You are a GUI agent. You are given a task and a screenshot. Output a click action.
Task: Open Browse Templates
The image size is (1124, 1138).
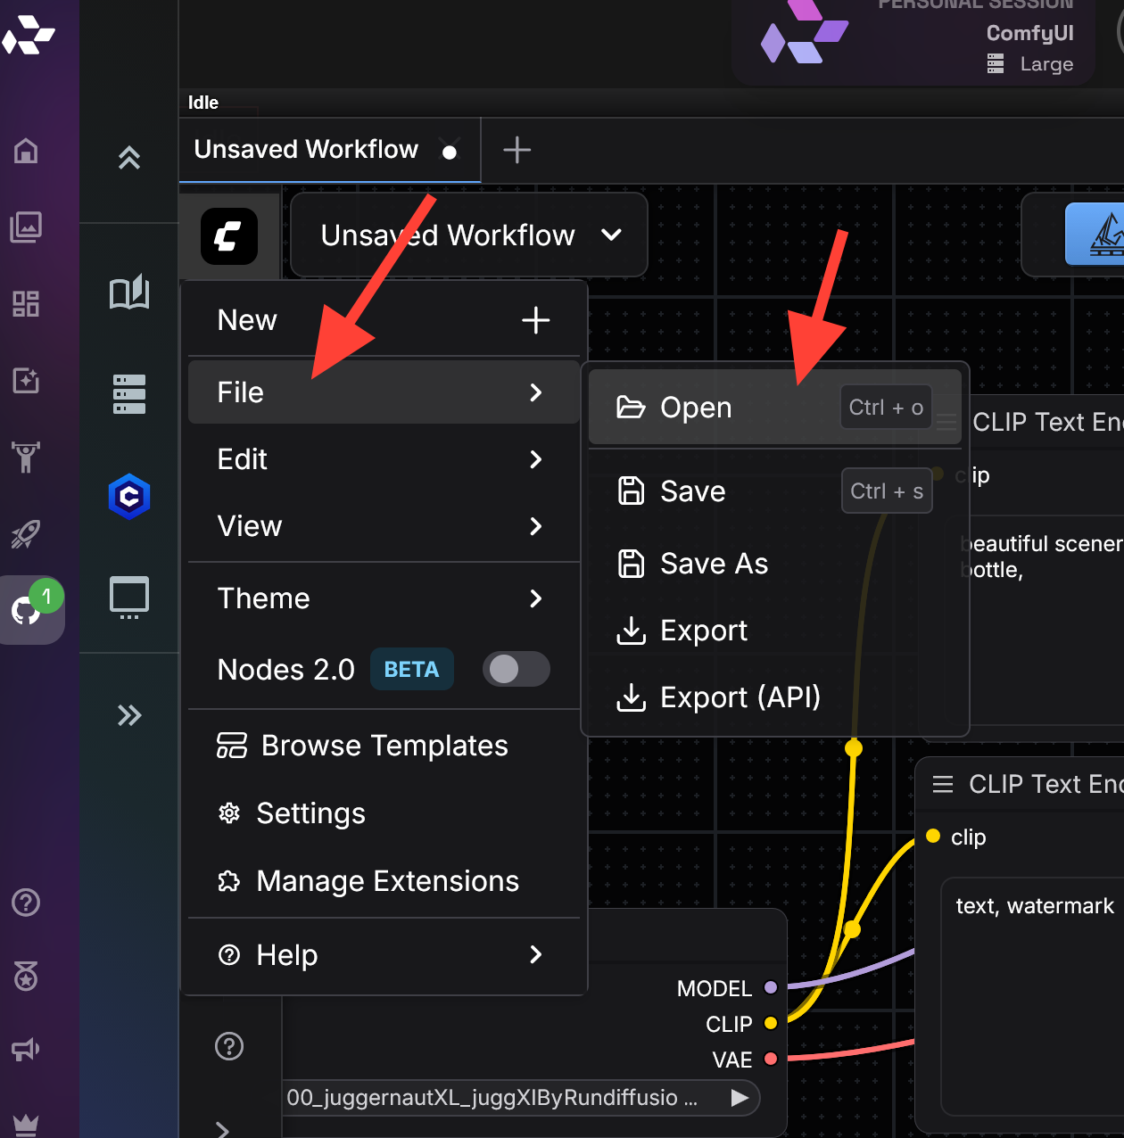click(x=384, y=746)
